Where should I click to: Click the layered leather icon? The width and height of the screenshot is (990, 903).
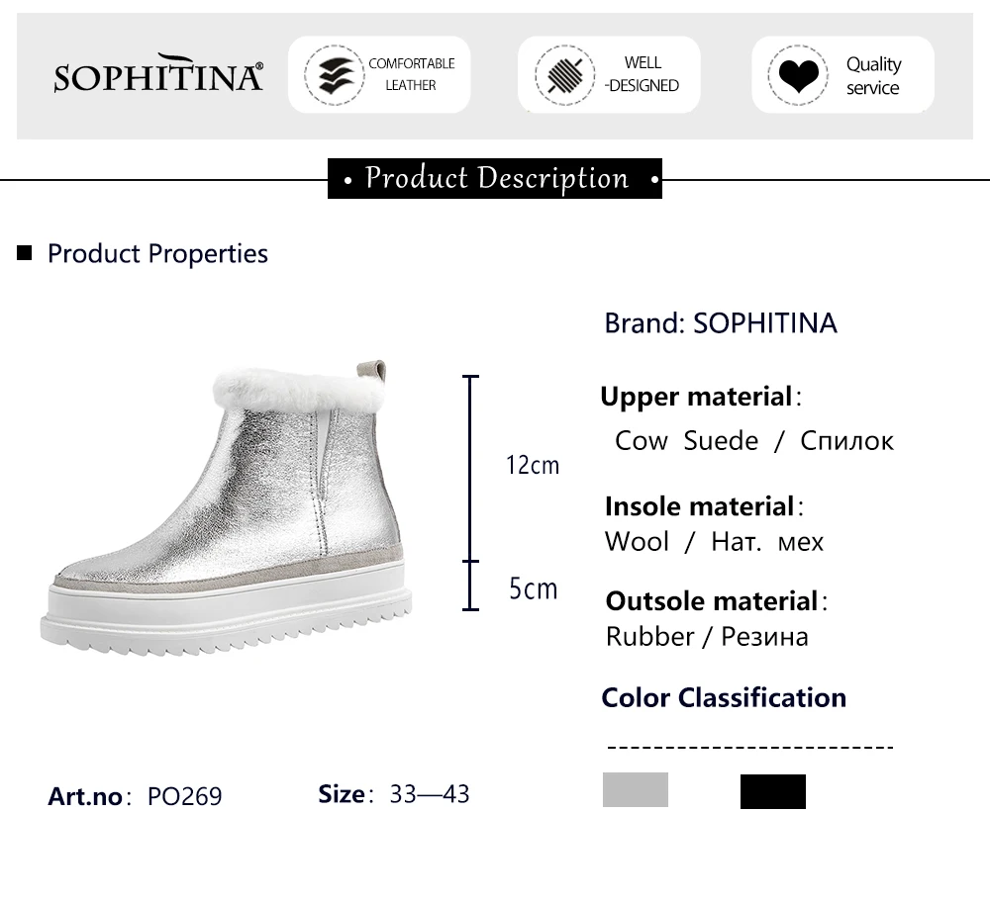(x=335, y=75)
